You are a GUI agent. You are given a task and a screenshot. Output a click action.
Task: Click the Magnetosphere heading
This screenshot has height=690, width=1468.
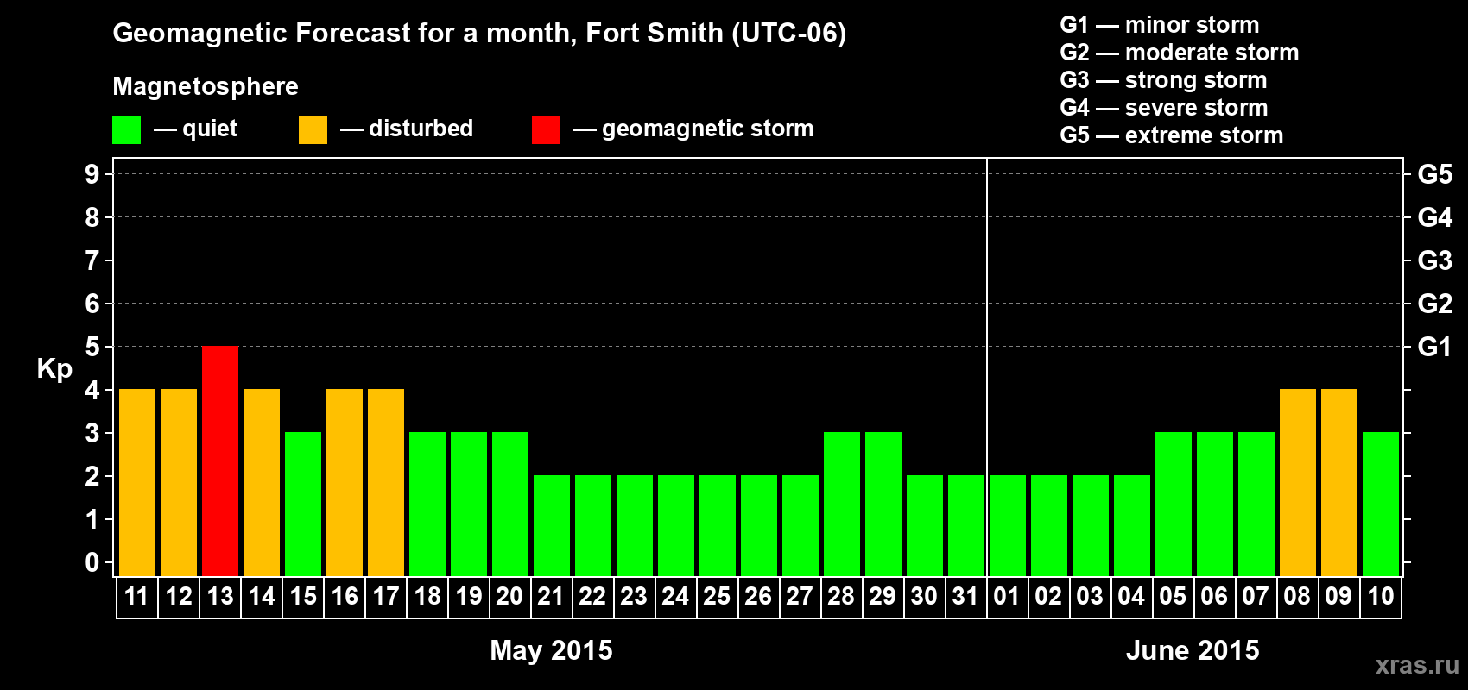point(206,86)
